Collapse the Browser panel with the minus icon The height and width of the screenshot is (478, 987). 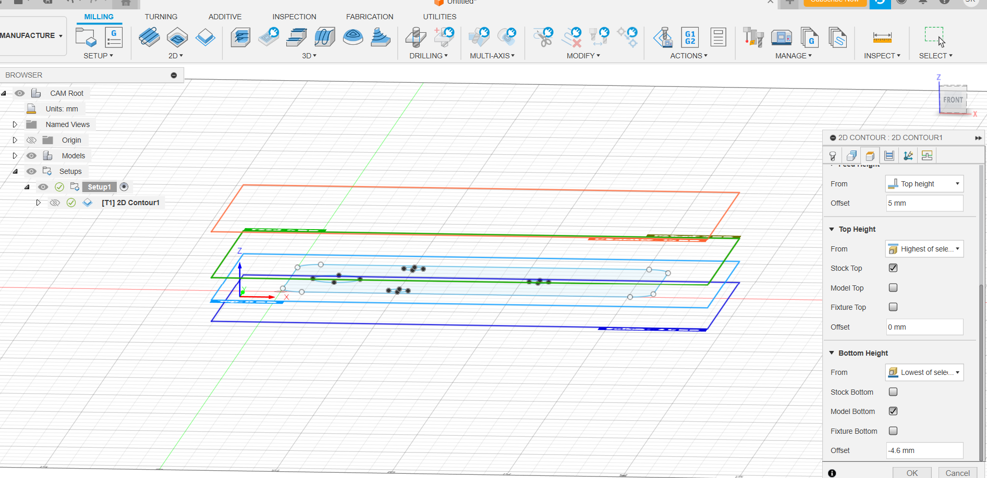point(174,76)
